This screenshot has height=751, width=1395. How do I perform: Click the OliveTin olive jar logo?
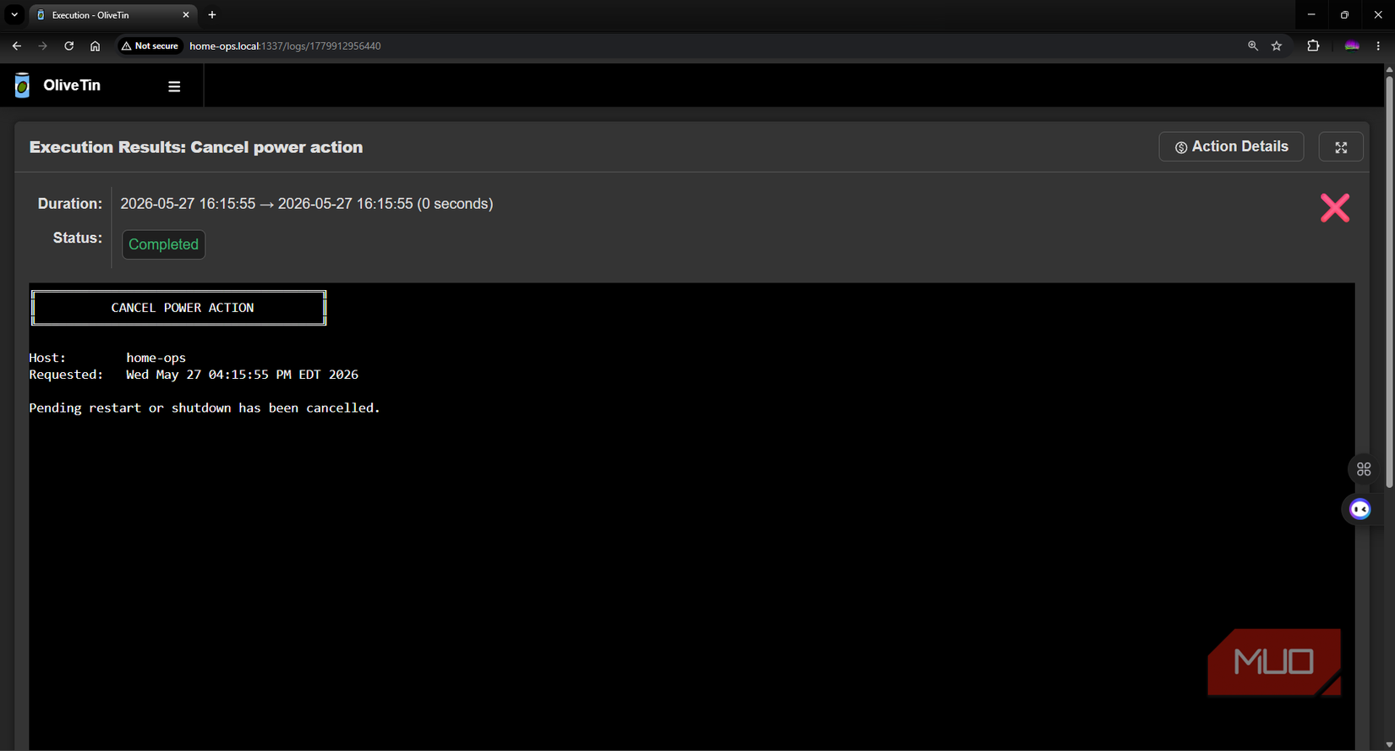pos(22,85)
